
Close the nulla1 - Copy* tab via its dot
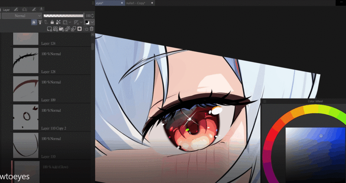pyautogui.click(x=152, y=3)
